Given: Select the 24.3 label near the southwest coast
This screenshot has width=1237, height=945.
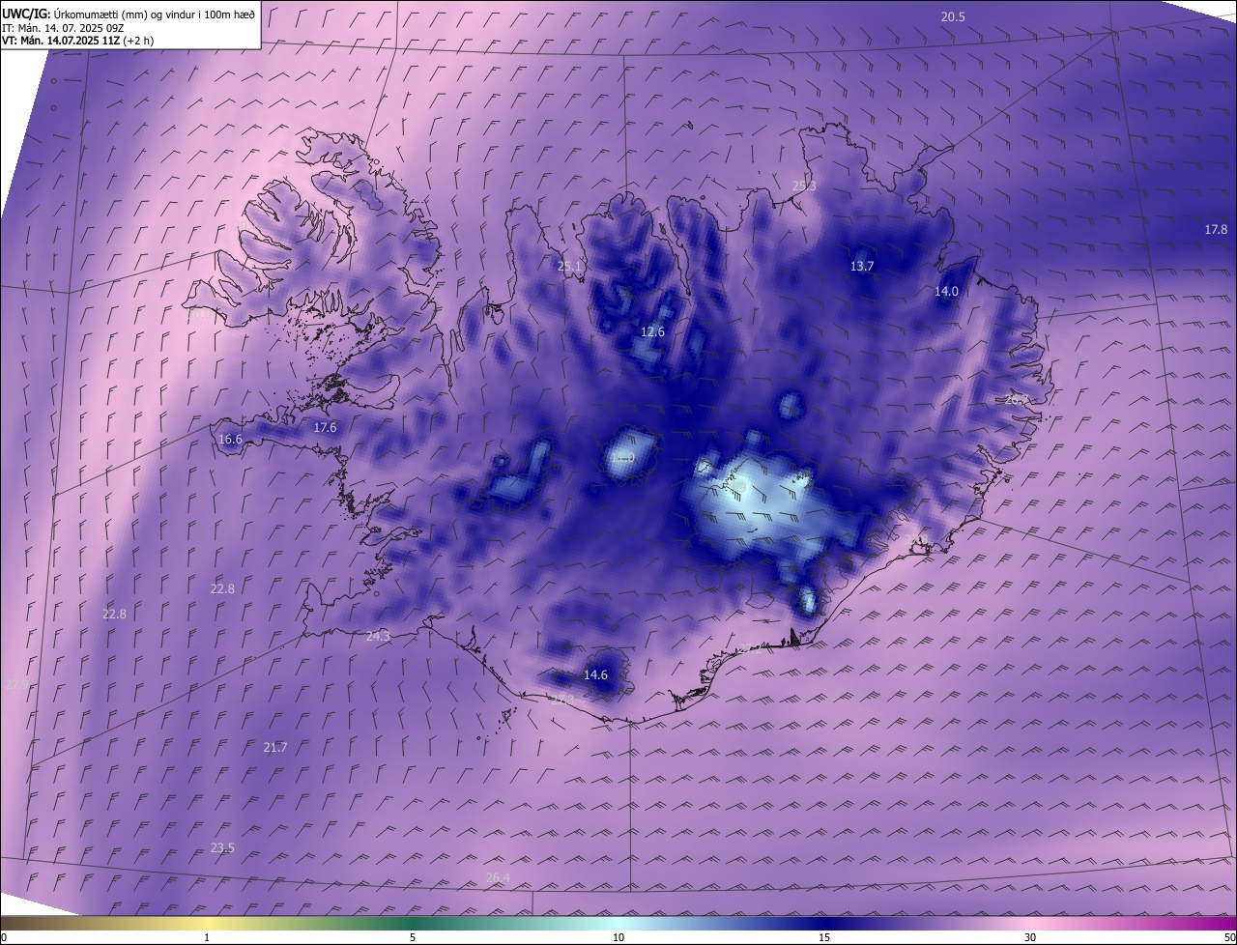Looking at the screenshot, I should 378,636.
